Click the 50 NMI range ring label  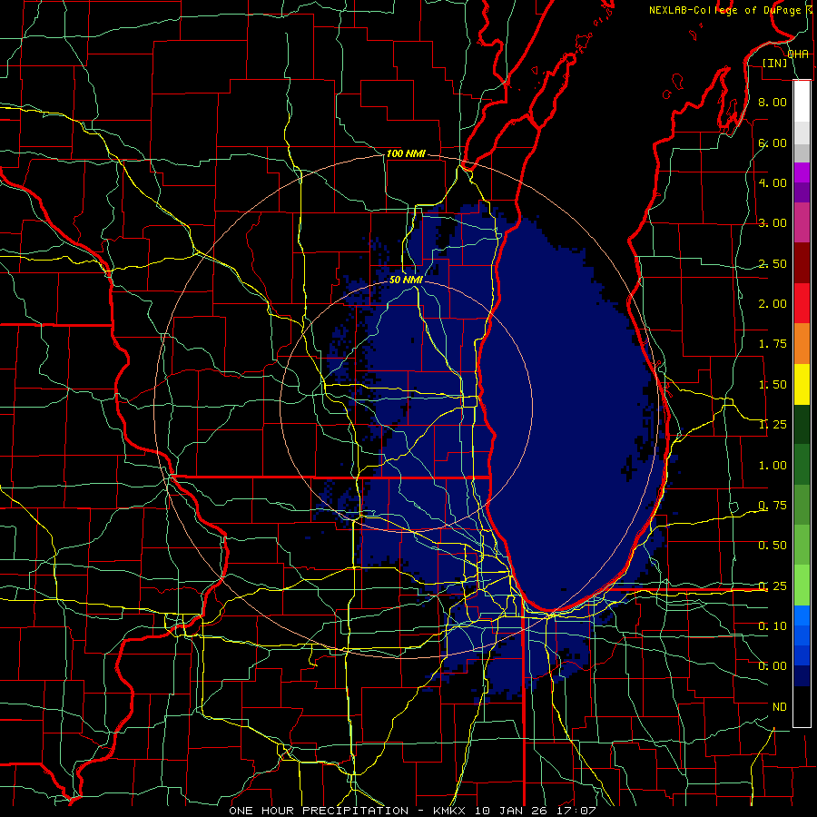tap(406, 280)
